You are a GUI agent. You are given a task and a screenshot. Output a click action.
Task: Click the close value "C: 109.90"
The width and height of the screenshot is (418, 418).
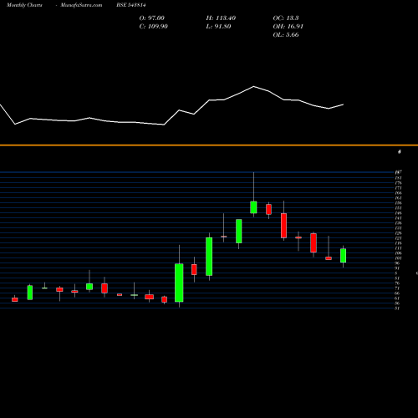click(x=154, y=27)
